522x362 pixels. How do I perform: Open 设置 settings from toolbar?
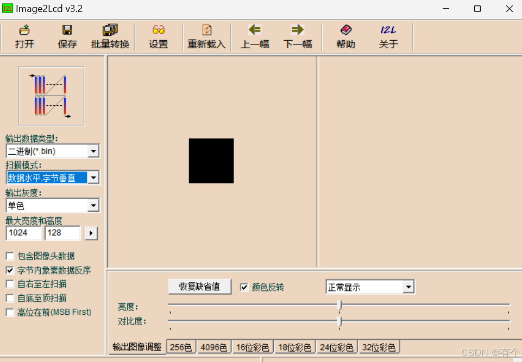(x=159, y=36)
